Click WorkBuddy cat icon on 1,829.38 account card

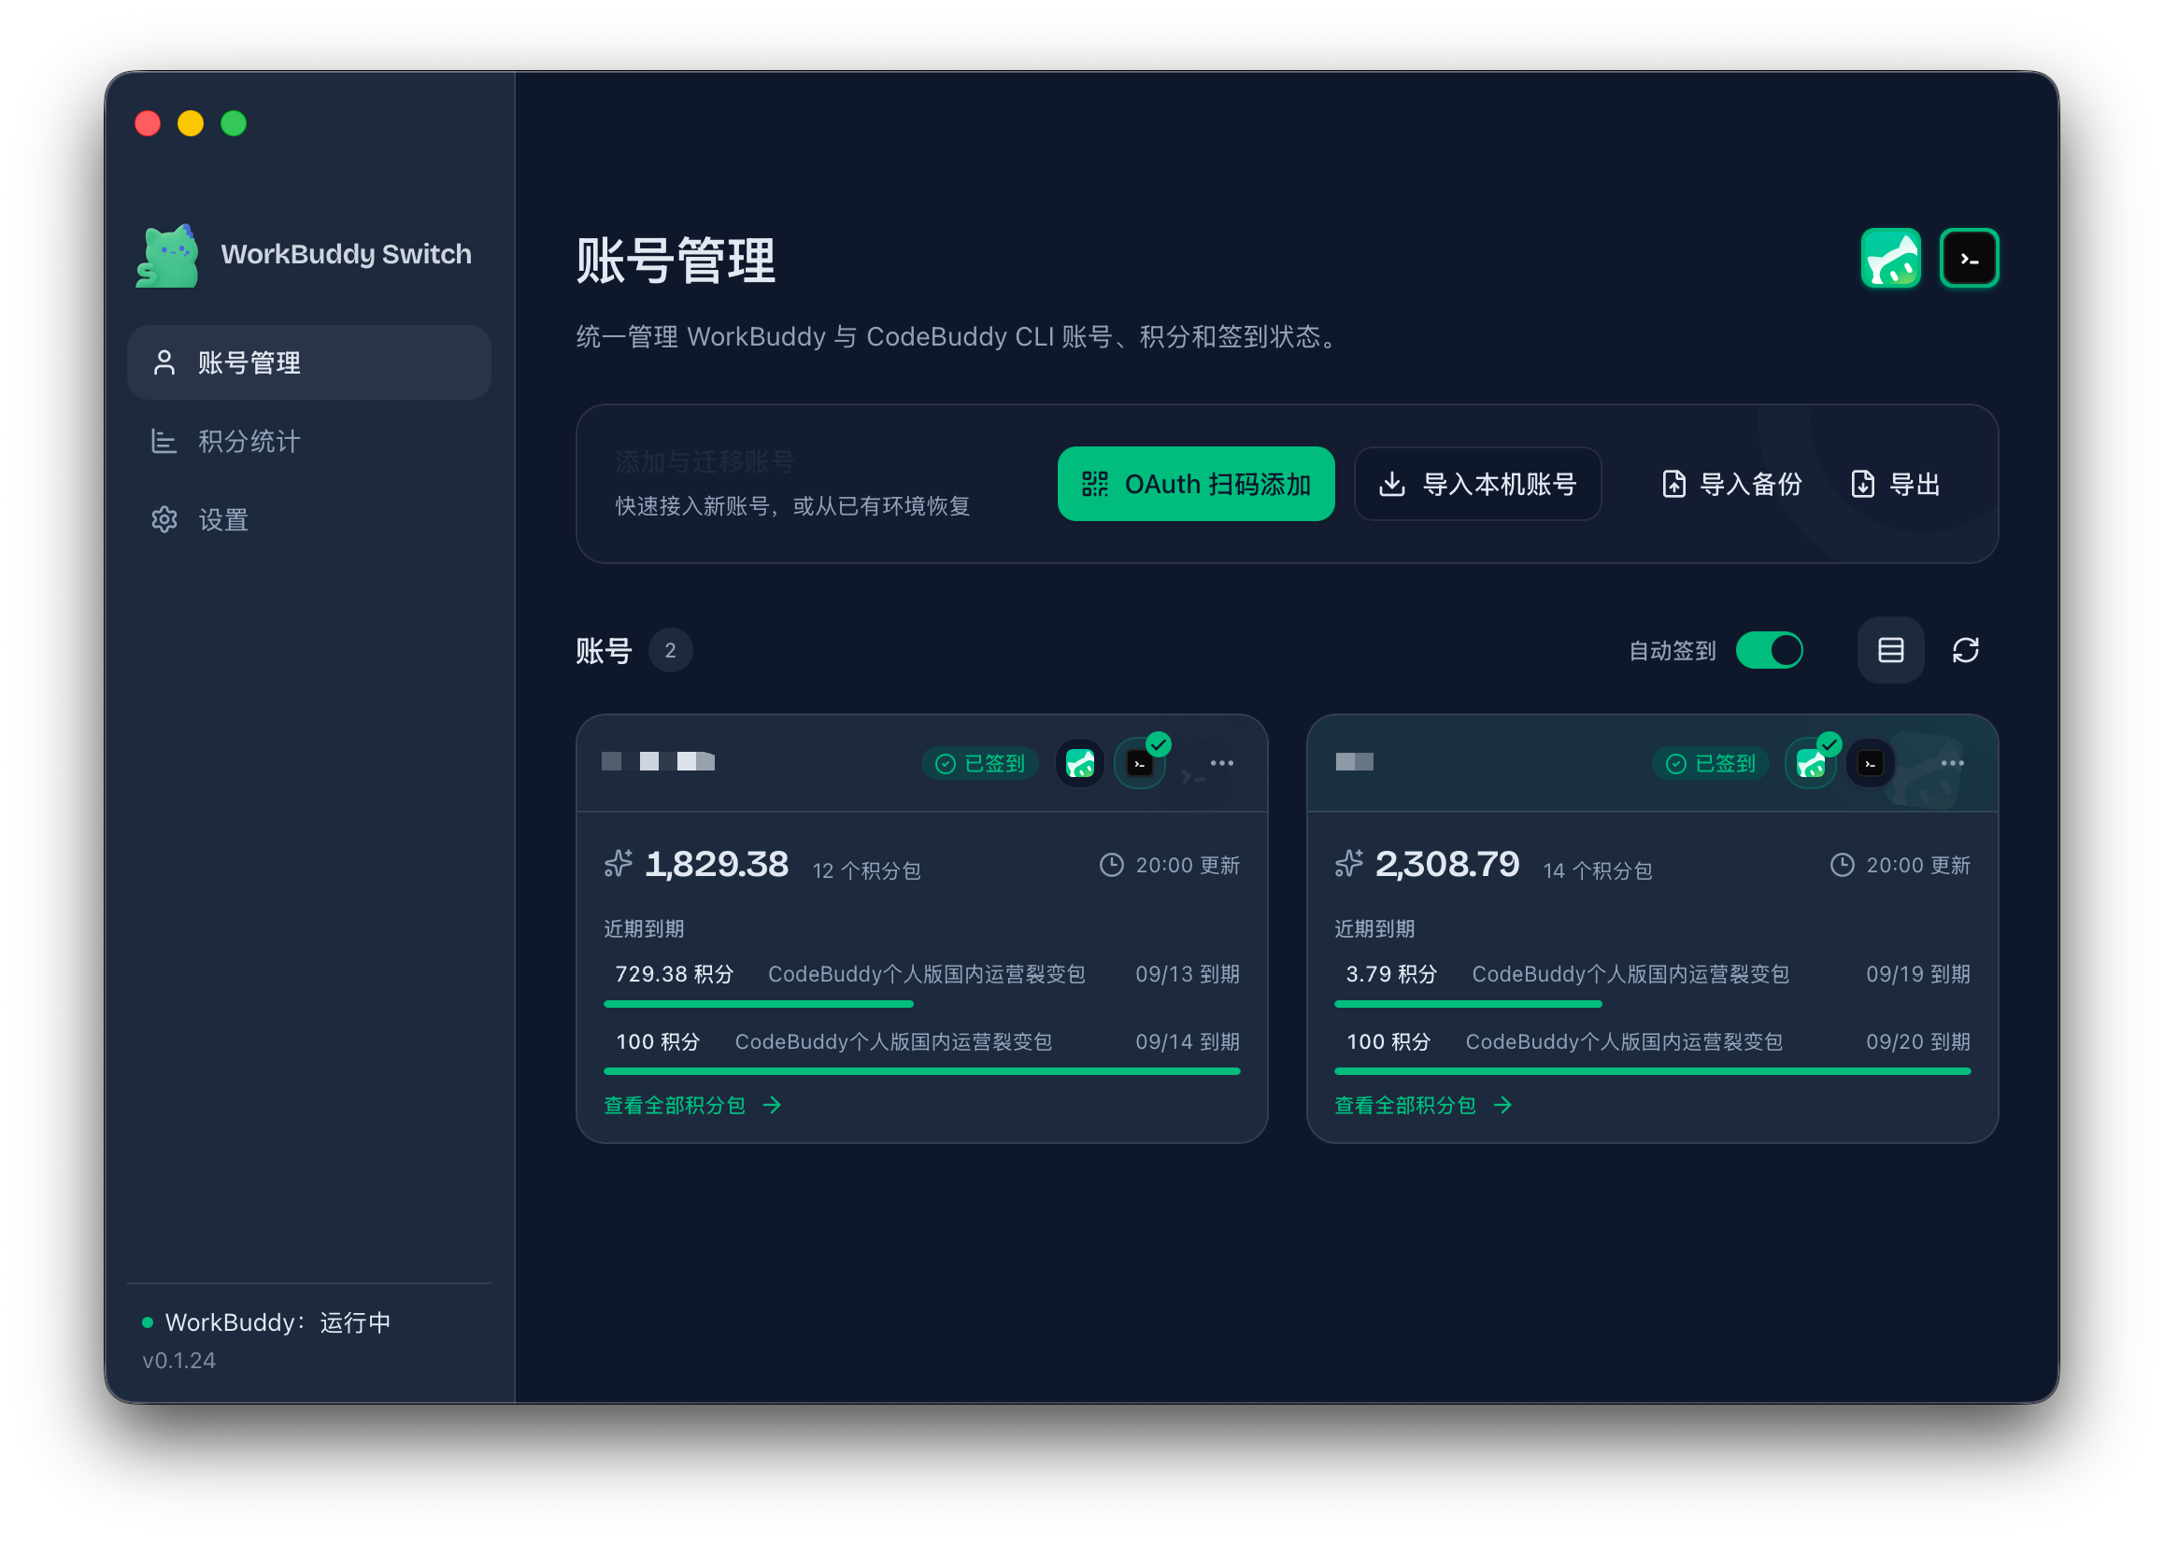(1079, 763)
